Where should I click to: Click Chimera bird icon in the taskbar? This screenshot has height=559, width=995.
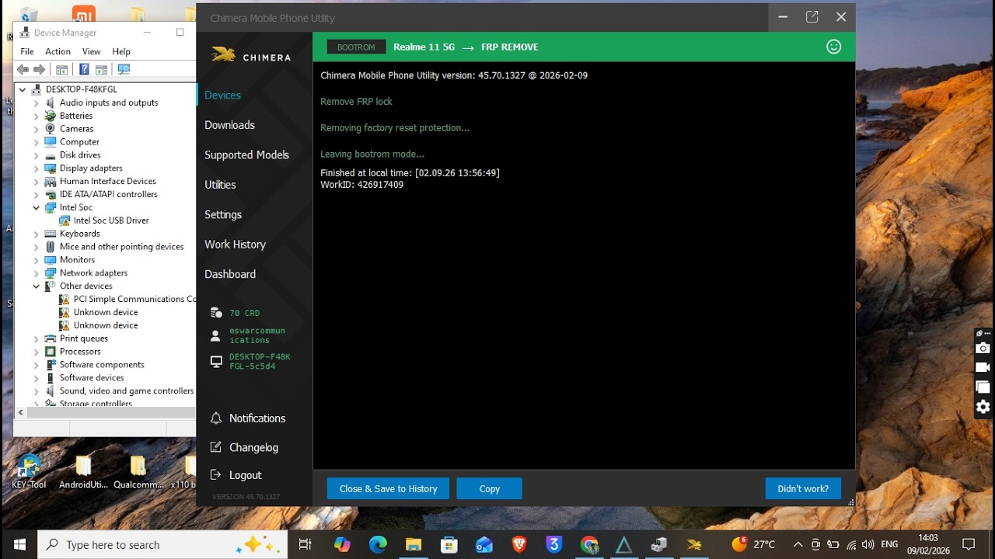pos(694,544)
